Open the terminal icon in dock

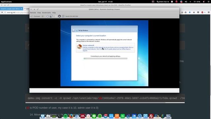[60, 116]
